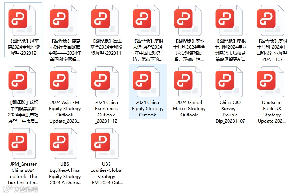Select the 2024 China Economics Outlook file icon

[105, 82]
